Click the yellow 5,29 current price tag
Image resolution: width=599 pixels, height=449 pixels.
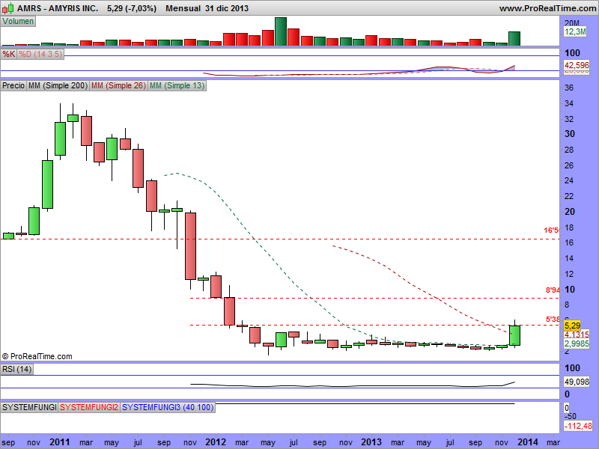tap(572, 326)
